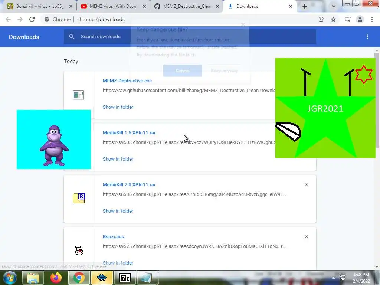Launch Firefox from the taskbar

coord(56,278)
